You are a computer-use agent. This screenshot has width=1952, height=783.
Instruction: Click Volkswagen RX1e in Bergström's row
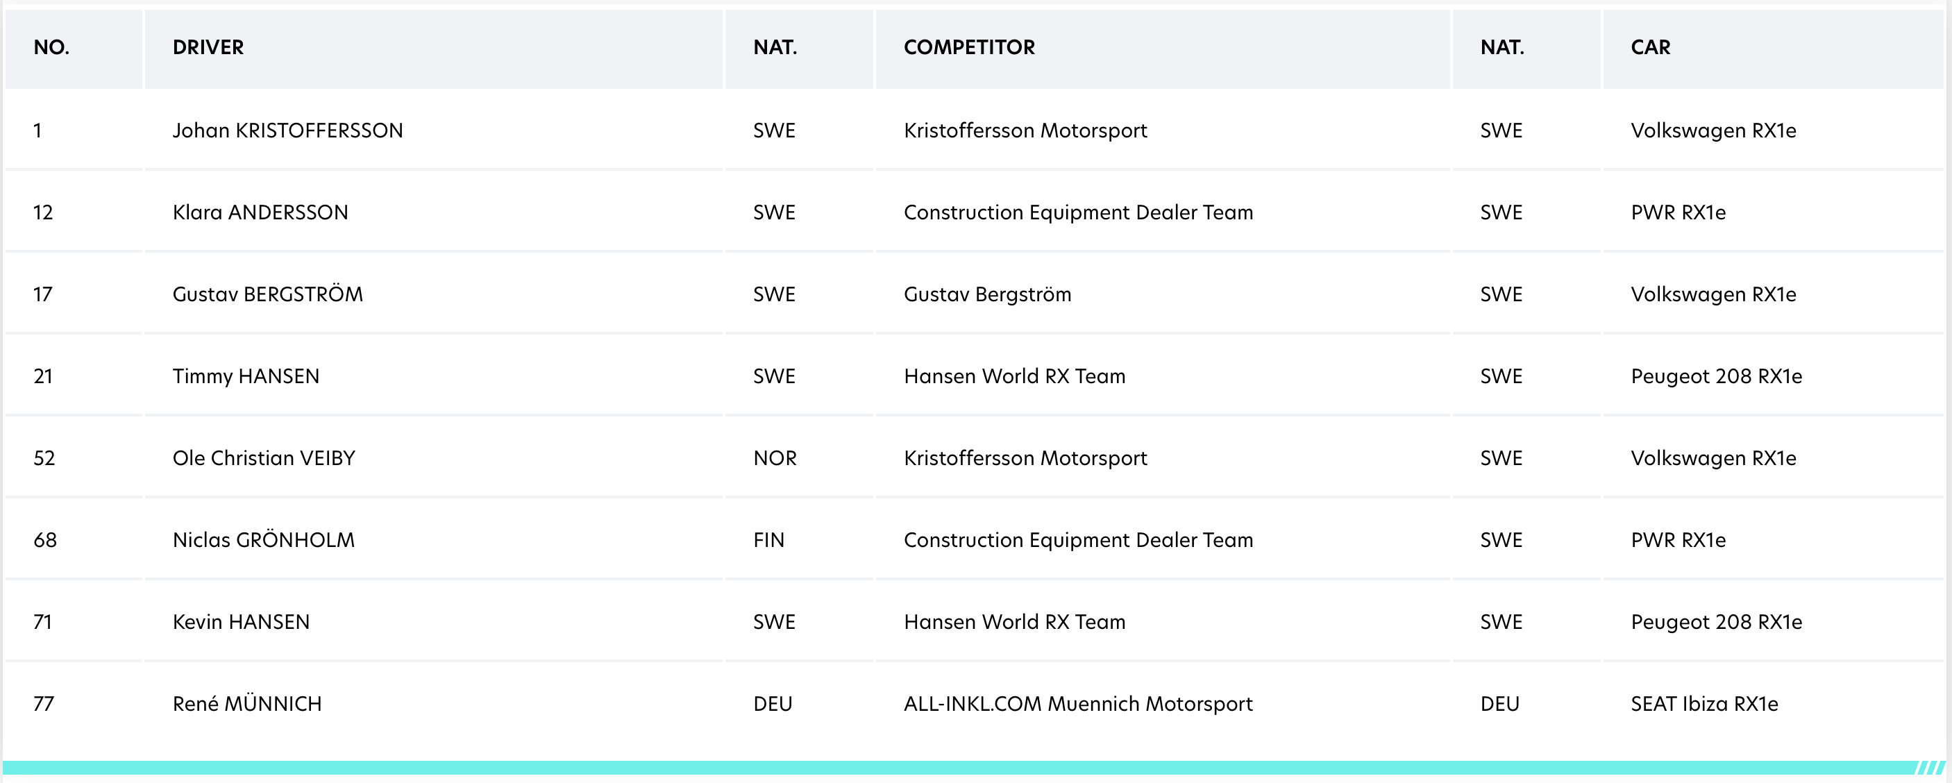1713,294
